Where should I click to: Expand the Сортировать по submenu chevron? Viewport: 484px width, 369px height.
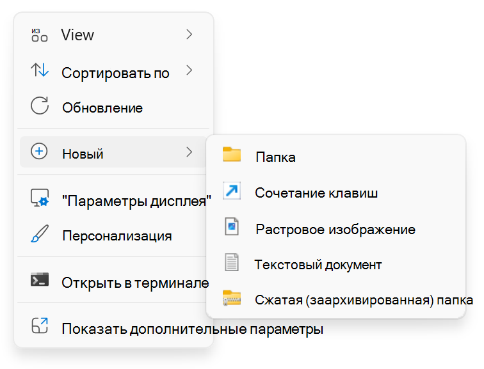click(190, 70)
